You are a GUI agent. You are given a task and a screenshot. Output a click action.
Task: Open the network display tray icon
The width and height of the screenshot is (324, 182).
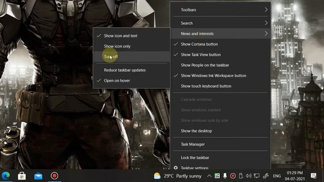[257, 176]
